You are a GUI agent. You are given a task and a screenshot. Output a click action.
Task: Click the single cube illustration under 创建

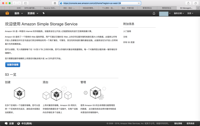pos(19,93)
